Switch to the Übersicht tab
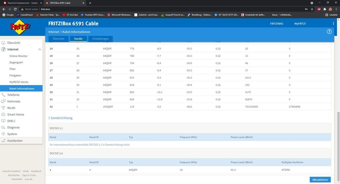 (58, 39)
